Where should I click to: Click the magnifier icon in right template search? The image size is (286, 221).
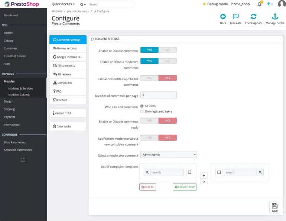click(x=260, y=172)
